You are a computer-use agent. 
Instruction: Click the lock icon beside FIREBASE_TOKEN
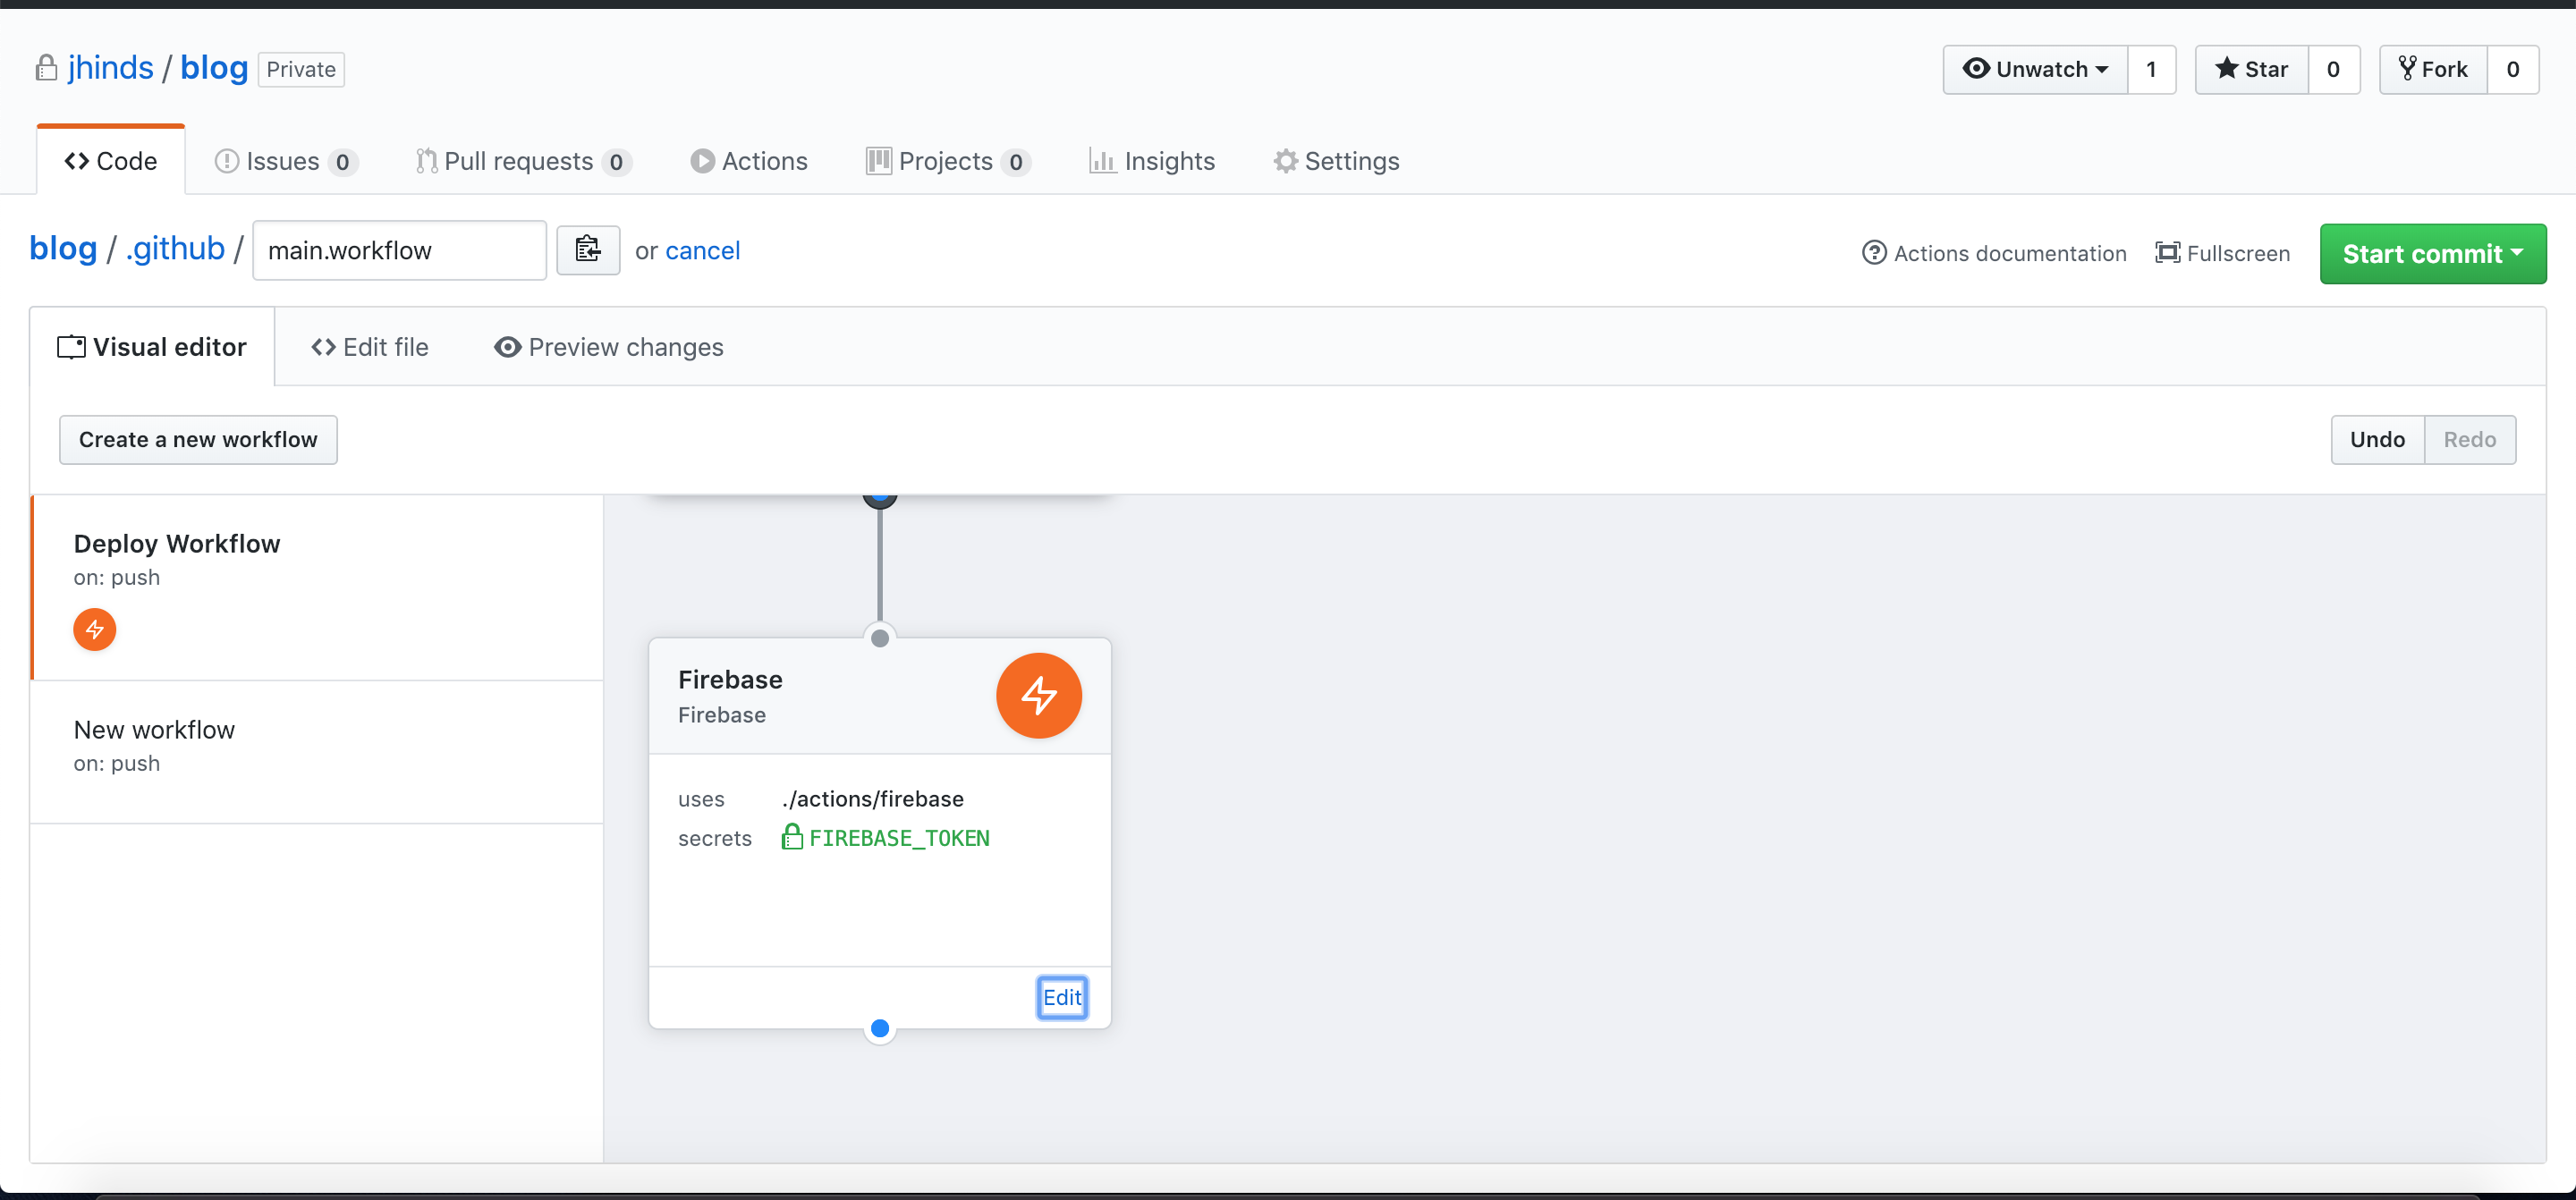792,837
